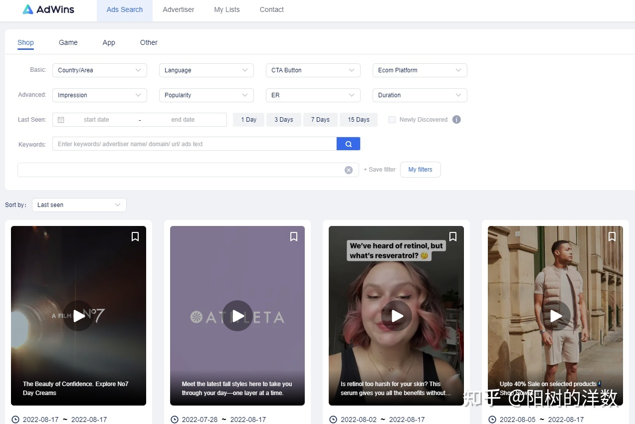Clear the selected filters field
Viewport: 635px width, 424px height.
tap(349, 170)
